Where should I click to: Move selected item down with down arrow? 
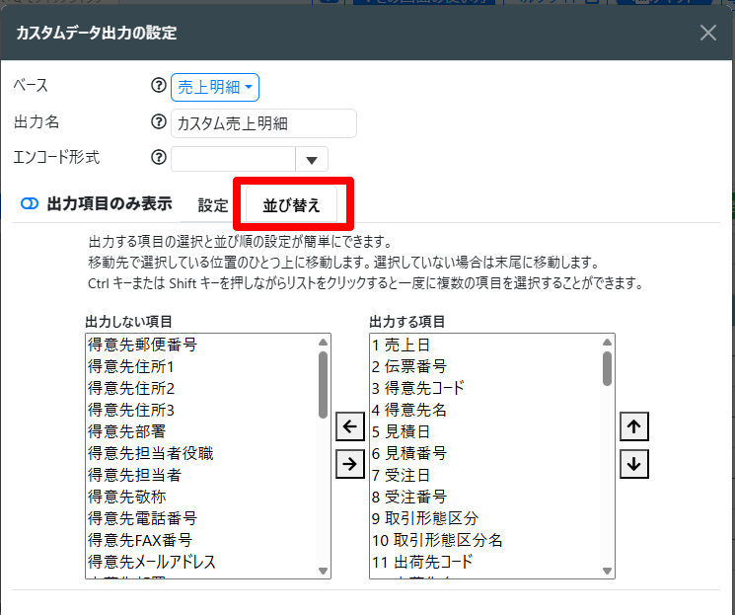click(x=634, y=463)
